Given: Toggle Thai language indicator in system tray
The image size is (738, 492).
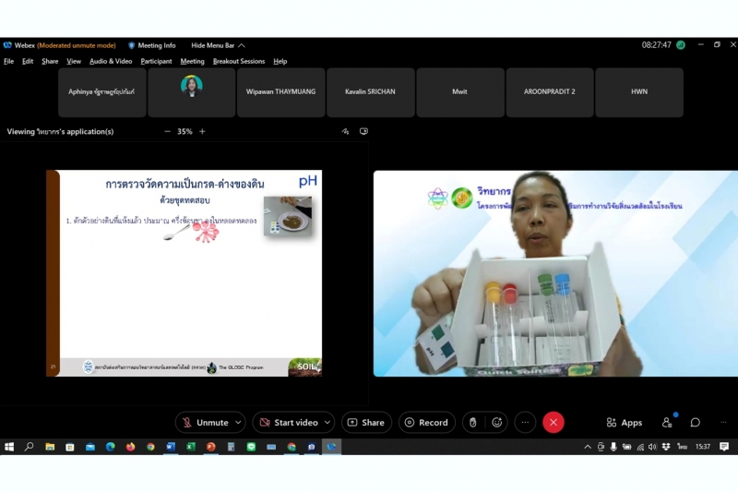Looking at the screenshot, I should (682, 447).
